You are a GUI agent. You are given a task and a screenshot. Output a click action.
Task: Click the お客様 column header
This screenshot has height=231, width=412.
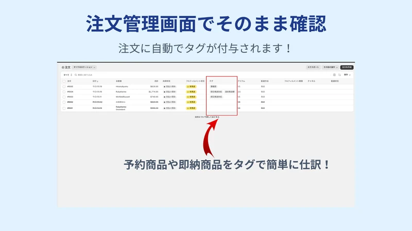[119, 81]
